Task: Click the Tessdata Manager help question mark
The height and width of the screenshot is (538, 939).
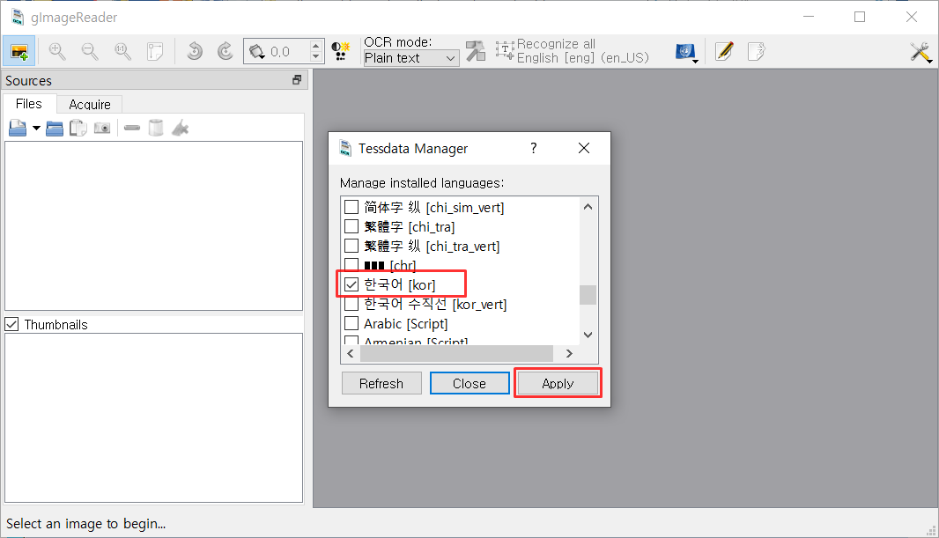Action: point(534,148)
